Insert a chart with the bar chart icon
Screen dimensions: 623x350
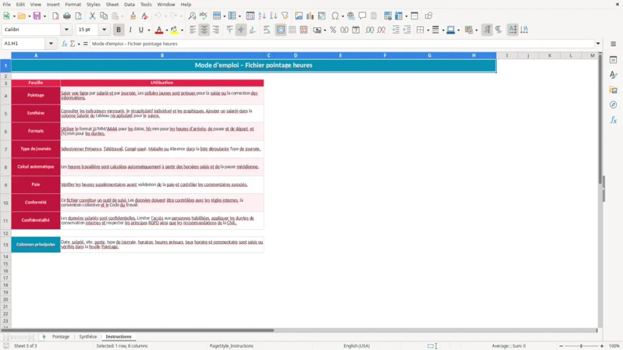pos(310,16)
